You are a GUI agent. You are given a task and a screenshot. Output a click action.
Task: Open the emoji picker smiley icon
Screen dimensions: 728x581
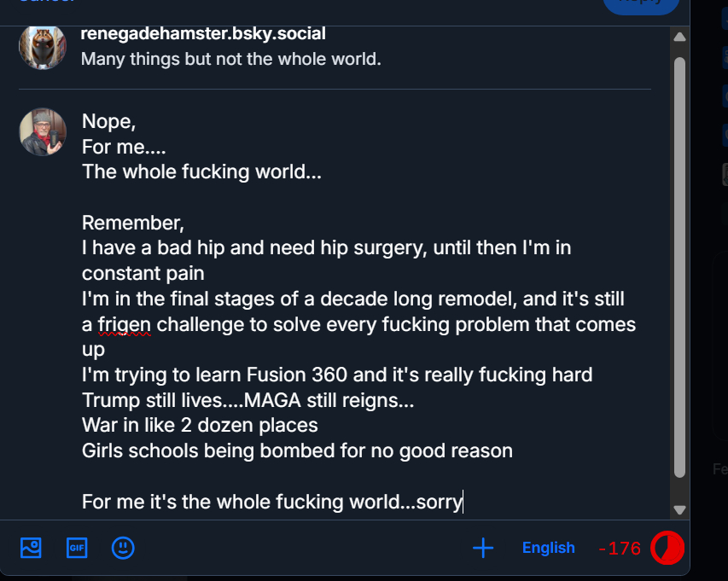click(123, 548)
